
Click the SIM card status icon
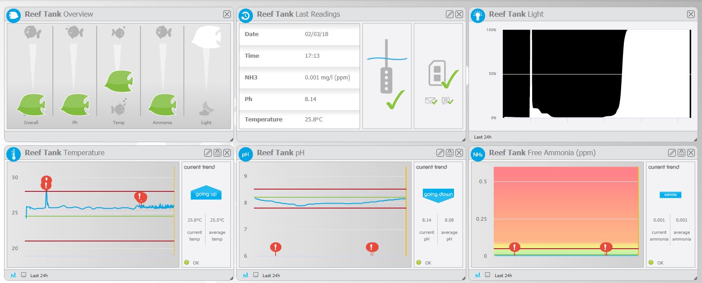pyautogui.click(x=437, y=73)
